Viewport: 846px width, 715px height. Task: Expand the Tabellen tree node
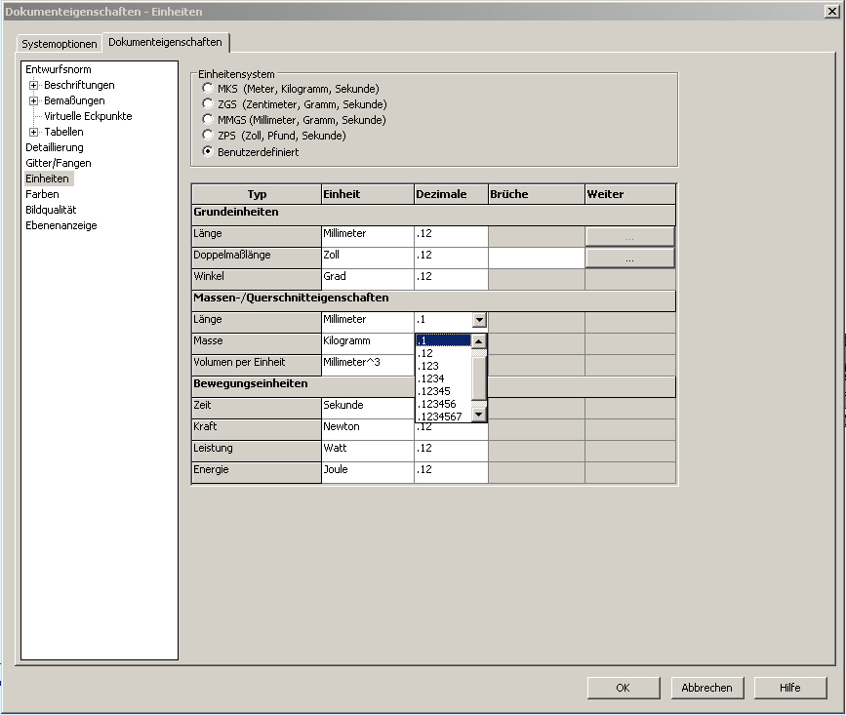[x=33, y=132]
